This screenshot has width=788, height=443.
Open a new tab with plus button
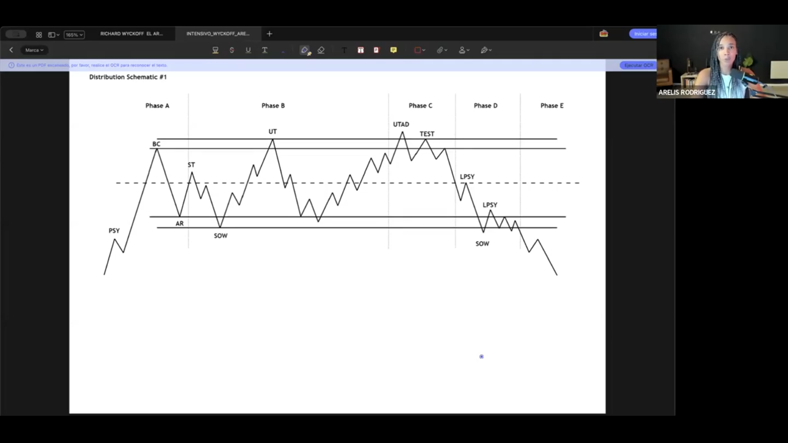[269, 34]
